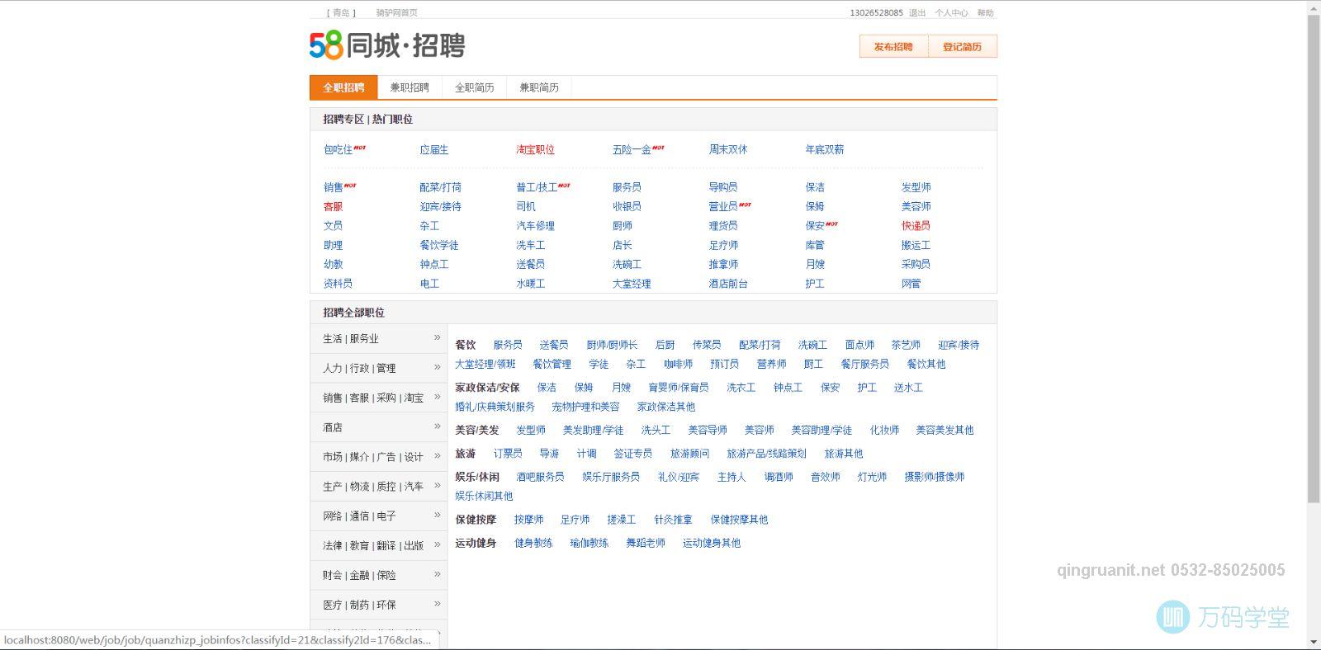
Task: Expand the 法律|教育|翻译|出版 chevron
Action: 438,545
